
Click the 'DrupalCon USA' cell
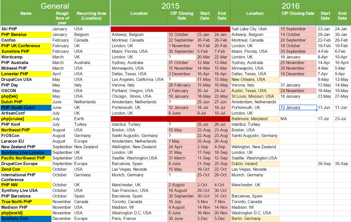[x=26, y=79]
